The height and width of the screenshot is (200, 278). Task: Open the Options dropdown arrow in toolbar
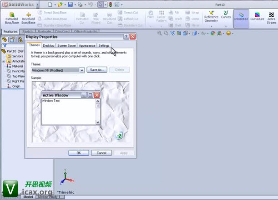coord(122,5)
